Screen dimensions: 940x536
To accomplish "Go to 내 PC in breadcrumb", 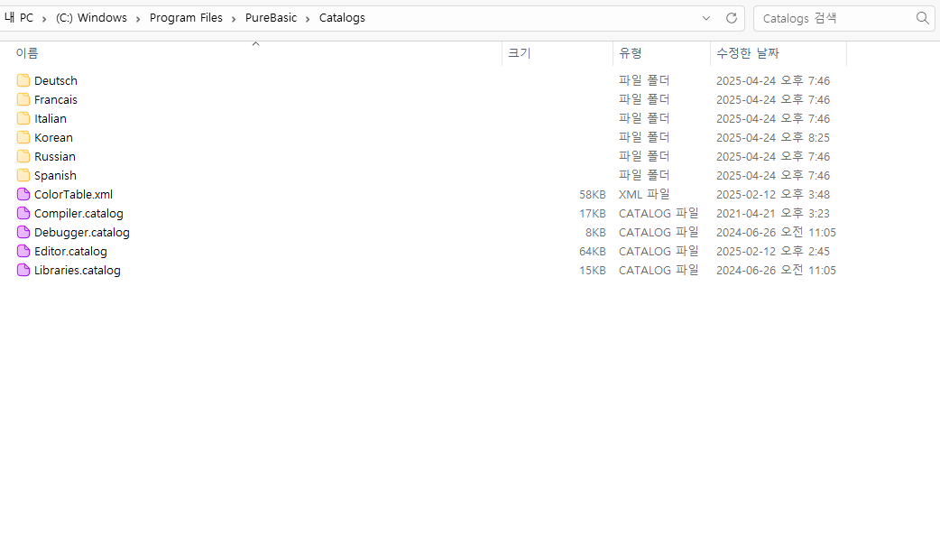I will click(x=19, y=18).
